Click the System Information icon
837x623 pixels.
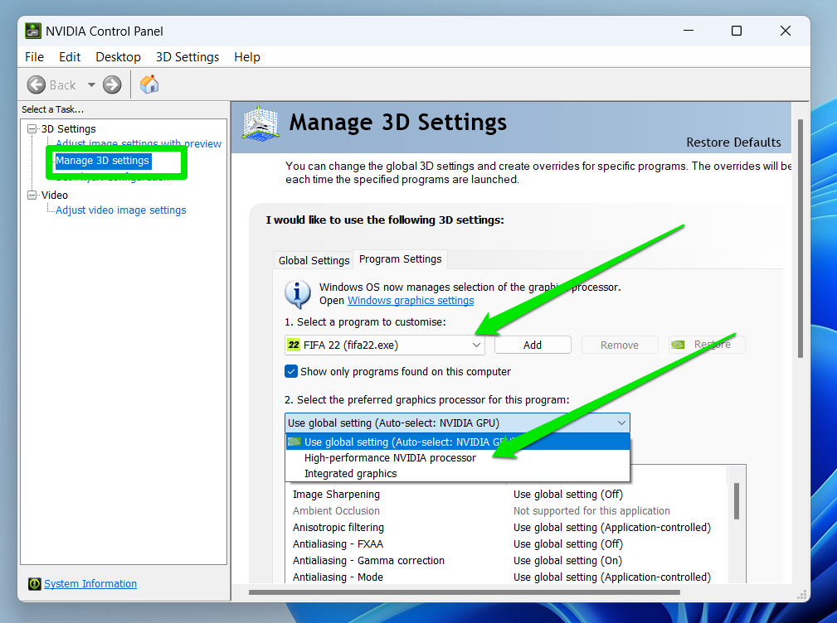click(35, 584)
